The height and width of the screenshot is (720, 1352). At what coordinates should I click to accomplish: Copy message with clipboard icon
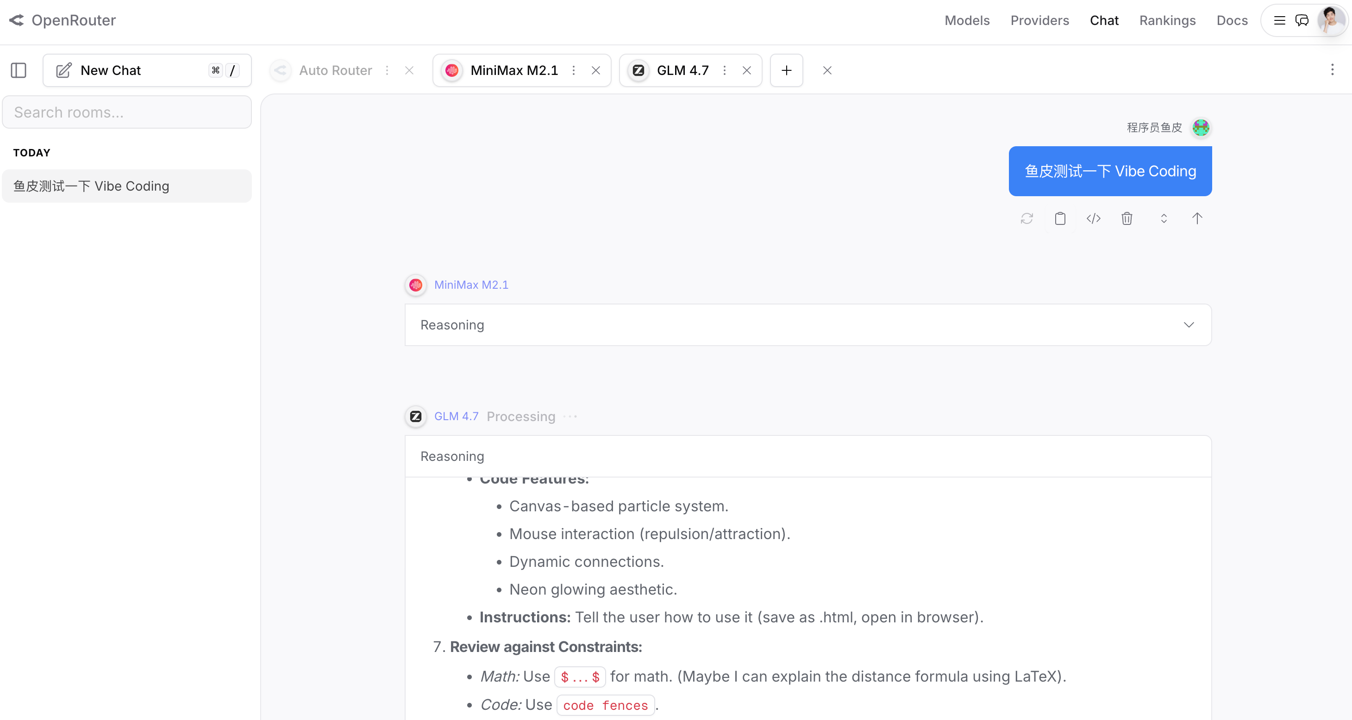click(x=1060, y=219)
